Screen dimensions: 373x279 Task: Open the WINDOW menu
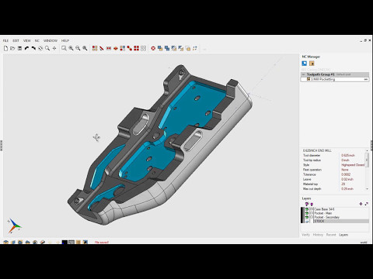coord(51,40)
